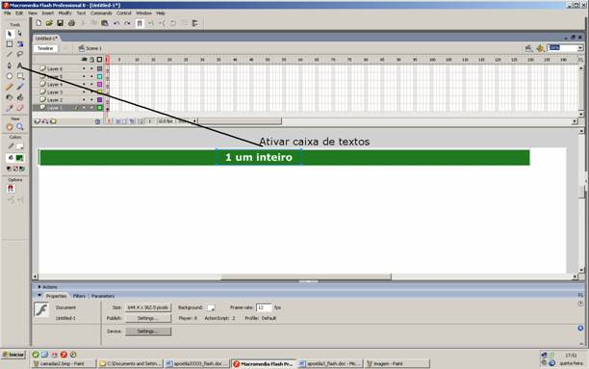The width and height of the screenshot is (589, 369).
Task: Click the Save disk icon in toolbar
Action: [60, 23]
